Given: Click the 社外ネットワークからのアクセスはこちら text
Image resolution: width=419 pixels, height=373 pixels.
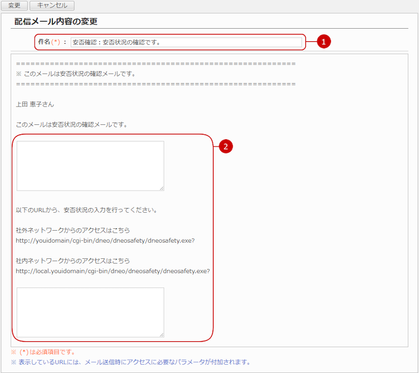Looking at the screenshot, I should coord(72,230).
